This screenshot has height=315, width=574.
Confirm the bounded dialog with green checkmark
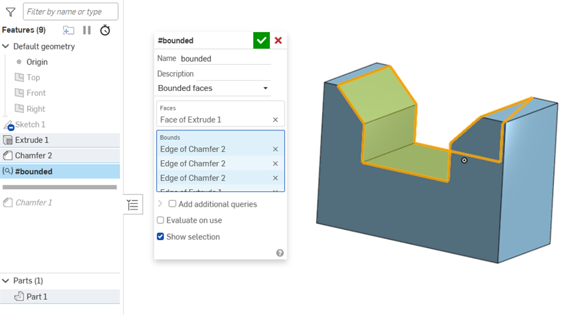click(261, 41)
